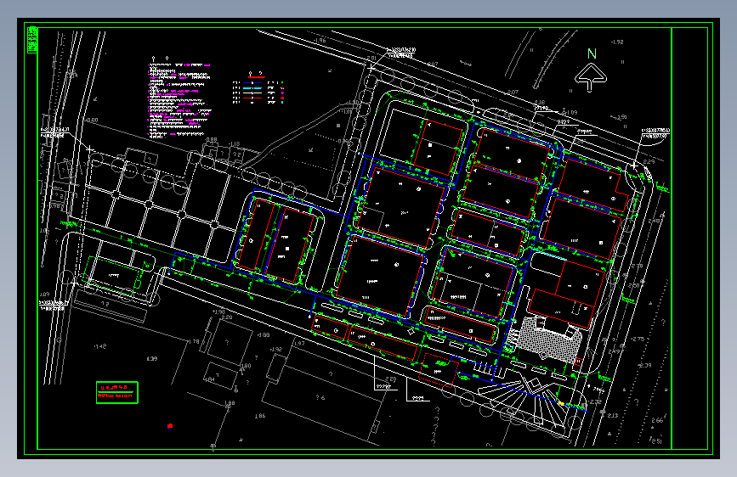This screenshot has width=737, height=477.
Task: Pick the small red marker near the bottom-left
Action: [x=170, y=426]
